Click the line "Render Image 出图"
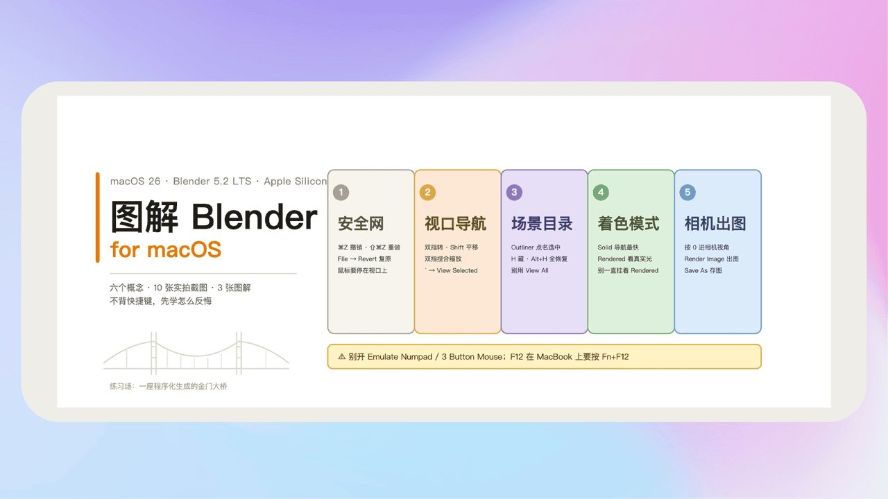 712,259
